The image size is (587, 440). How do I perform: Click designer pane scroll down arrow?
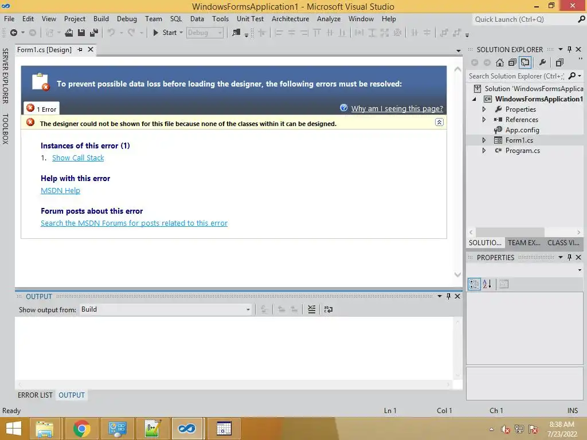point(457,274)
